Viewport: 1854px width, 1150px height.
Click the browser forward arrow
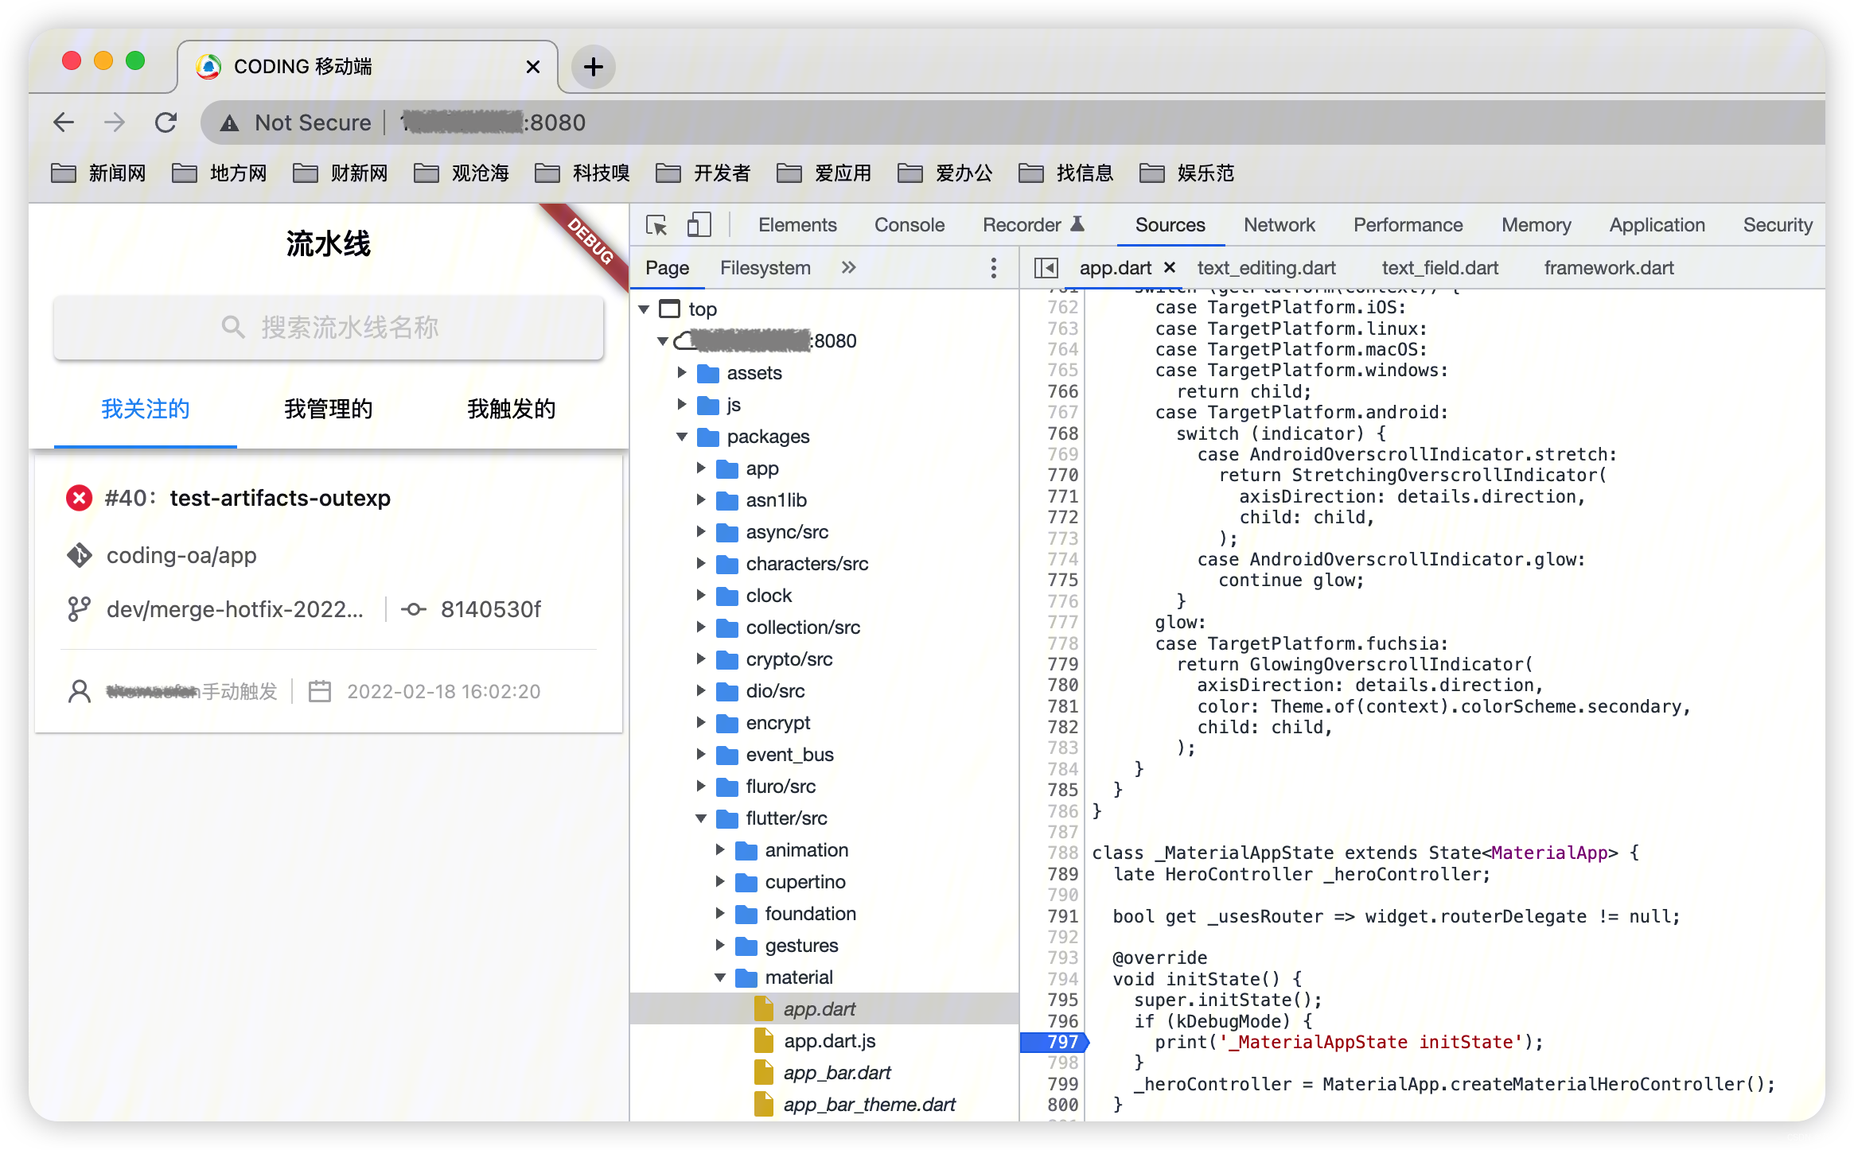pyautogui.click(x=115, y=122)
